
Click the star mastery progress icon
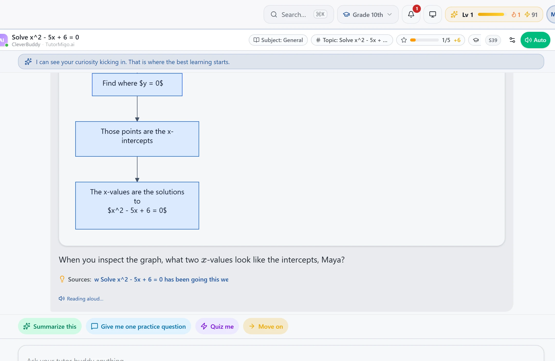[x=404, y=40]
